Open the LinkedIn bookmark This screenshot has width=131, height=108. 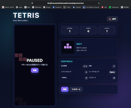pos(77,7)
